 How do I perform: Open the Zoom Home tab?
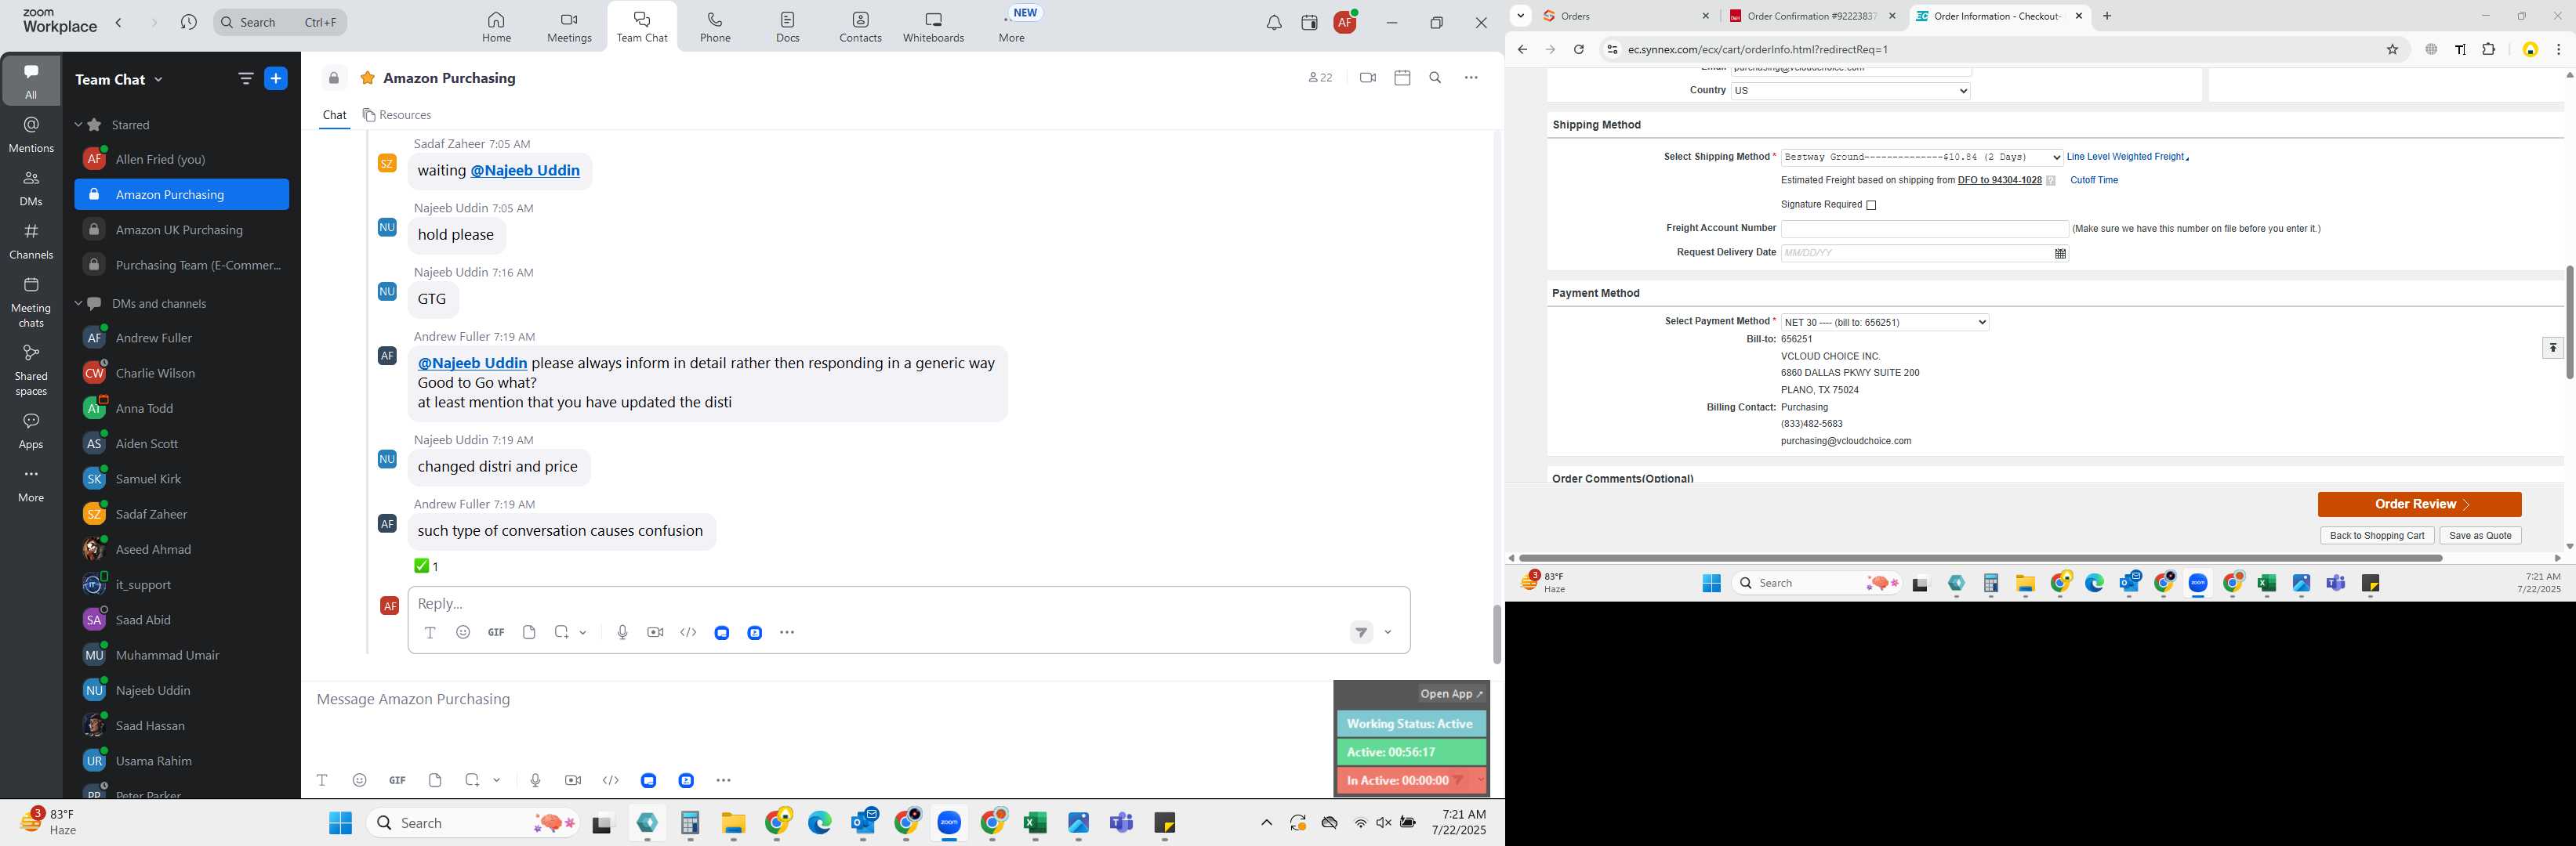click(496, 27)
